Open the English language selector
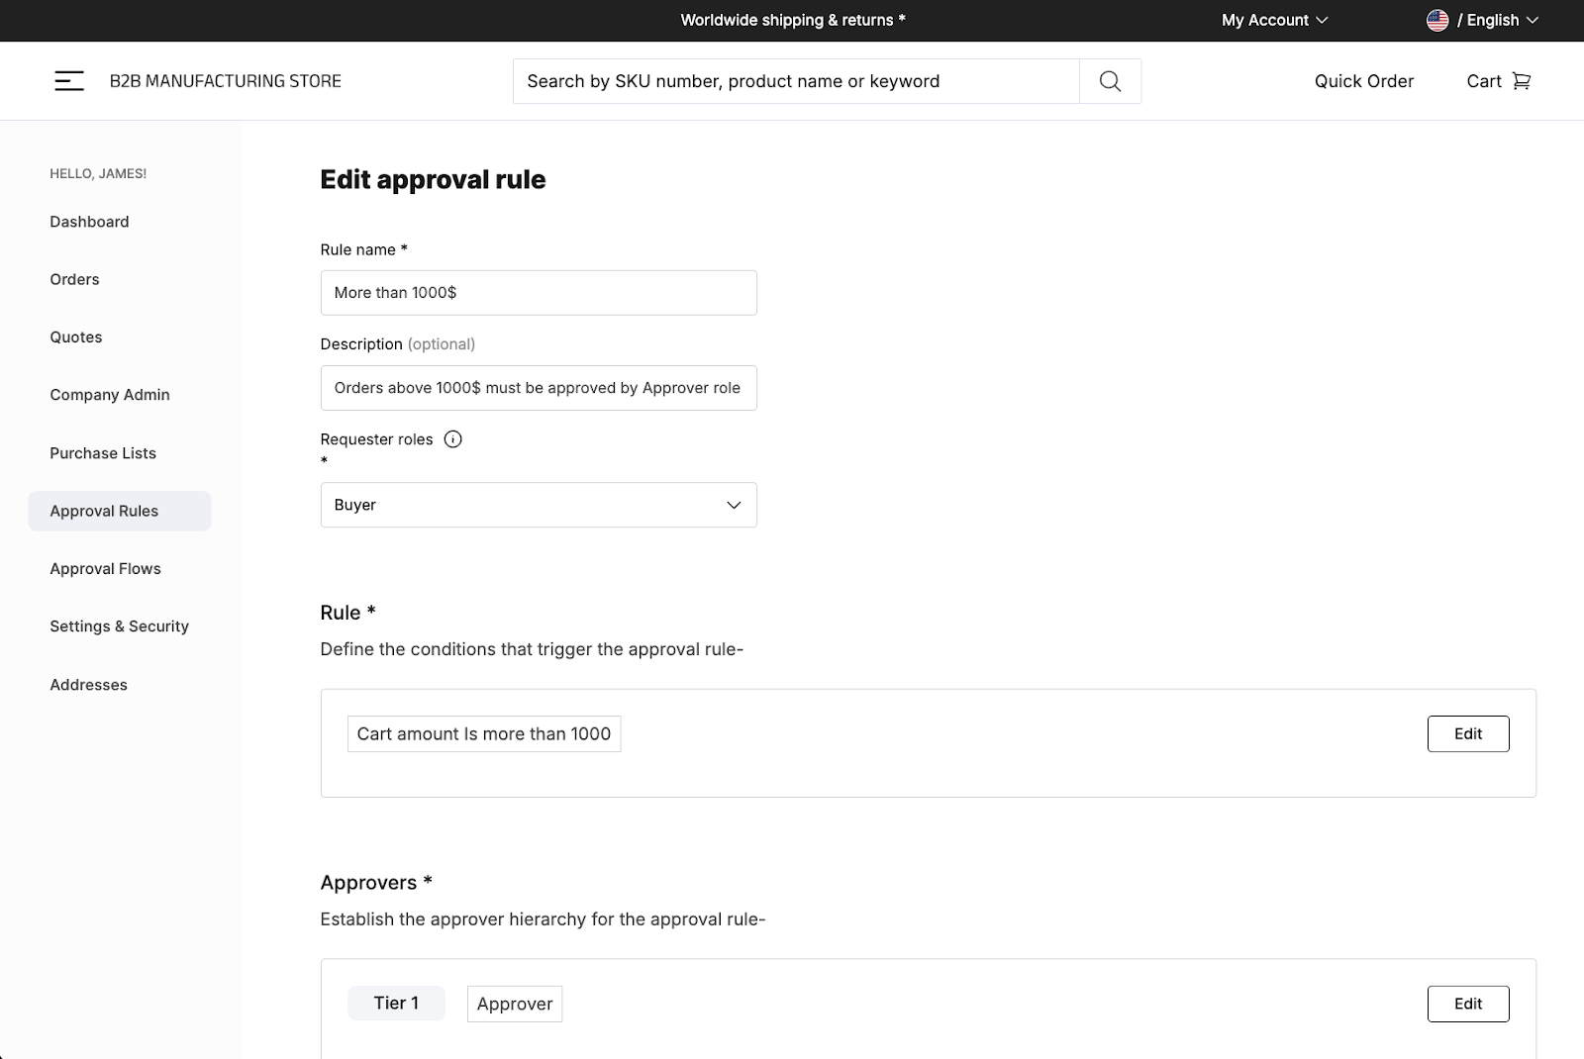Image resolution: width=1584 pixels, height=1059 pixels. click(x=1497, y=20)
